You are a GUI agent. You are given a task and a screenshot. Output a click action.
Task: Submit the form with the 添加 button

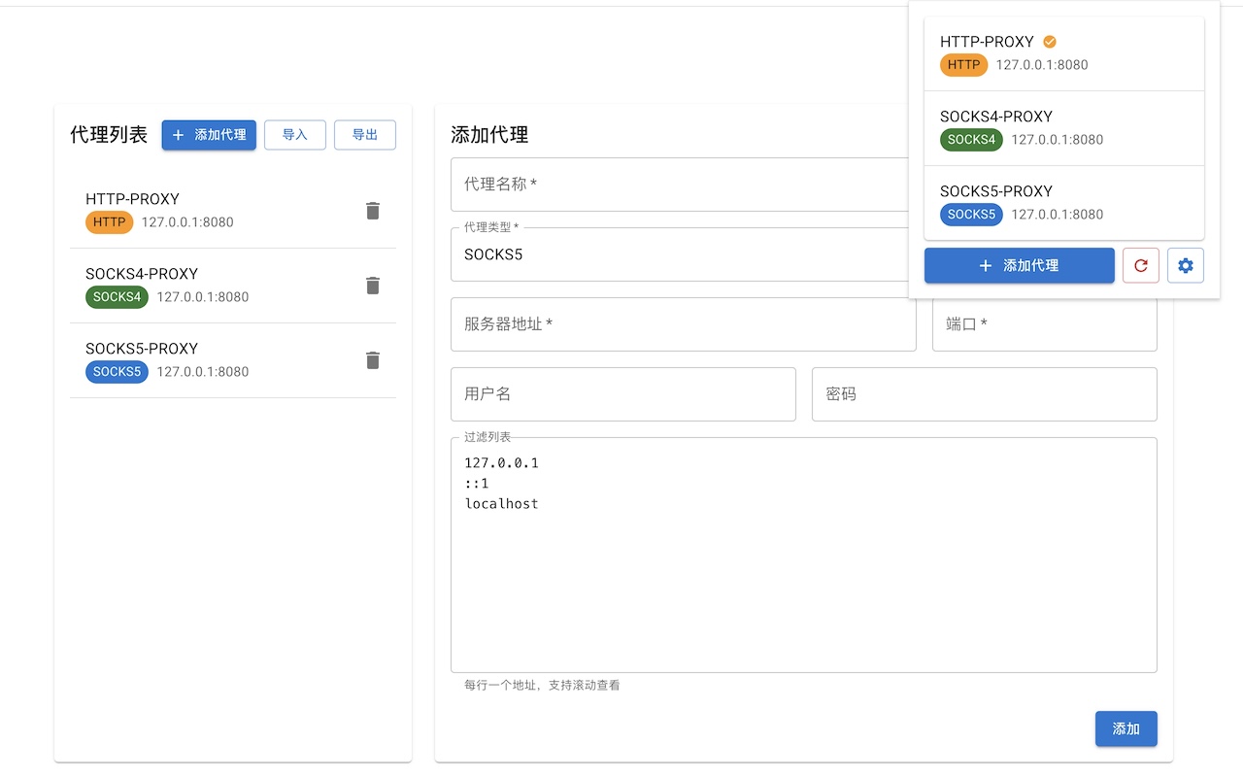tap(1125, 728)
